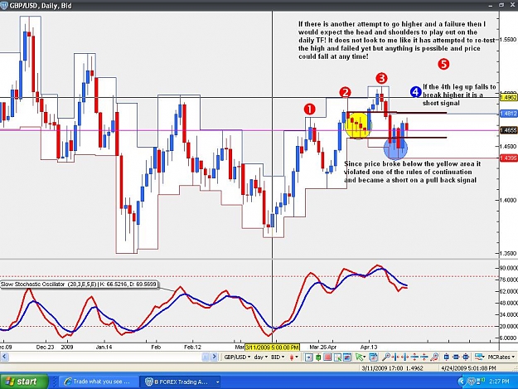Click first vertical scale arrows icon
This screenshot has height=389, width=518.
point(414,357)
